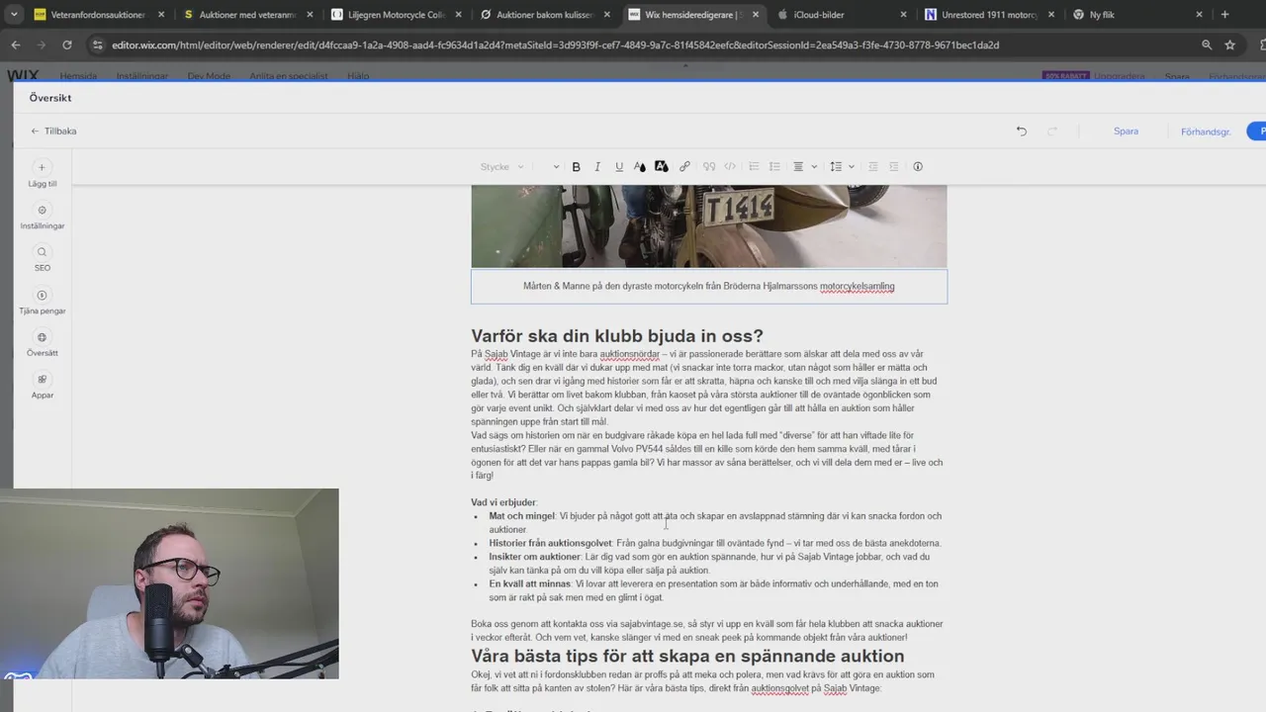Open the Hemsida menu in Wix bar
1266x712 pixels.
[78, 76]
